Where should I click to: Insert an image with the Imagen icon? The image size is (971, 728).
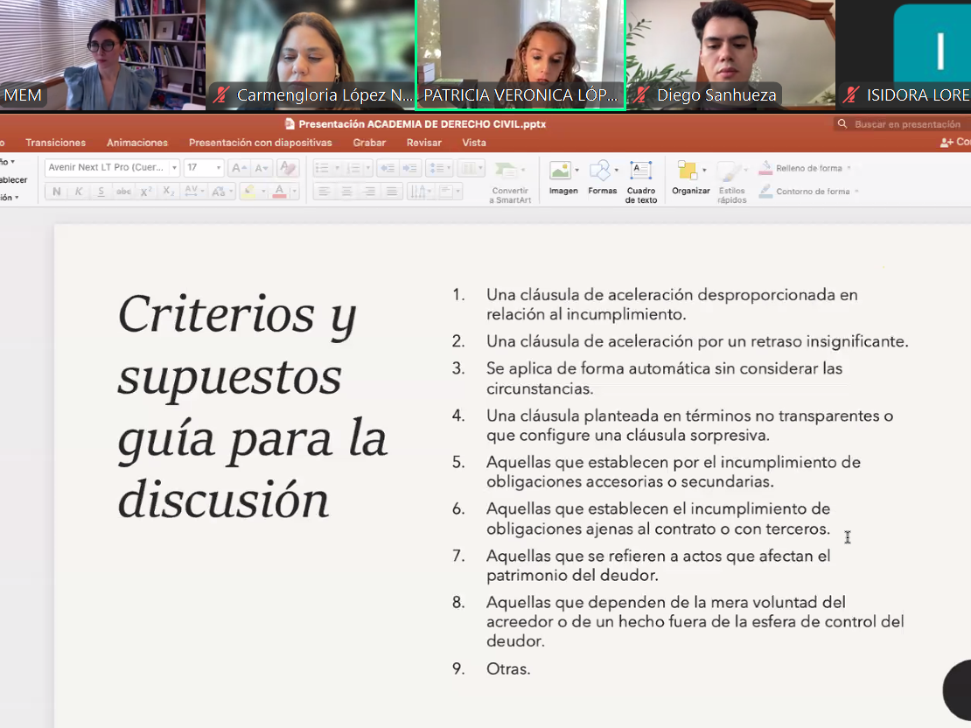coord(562,177)
